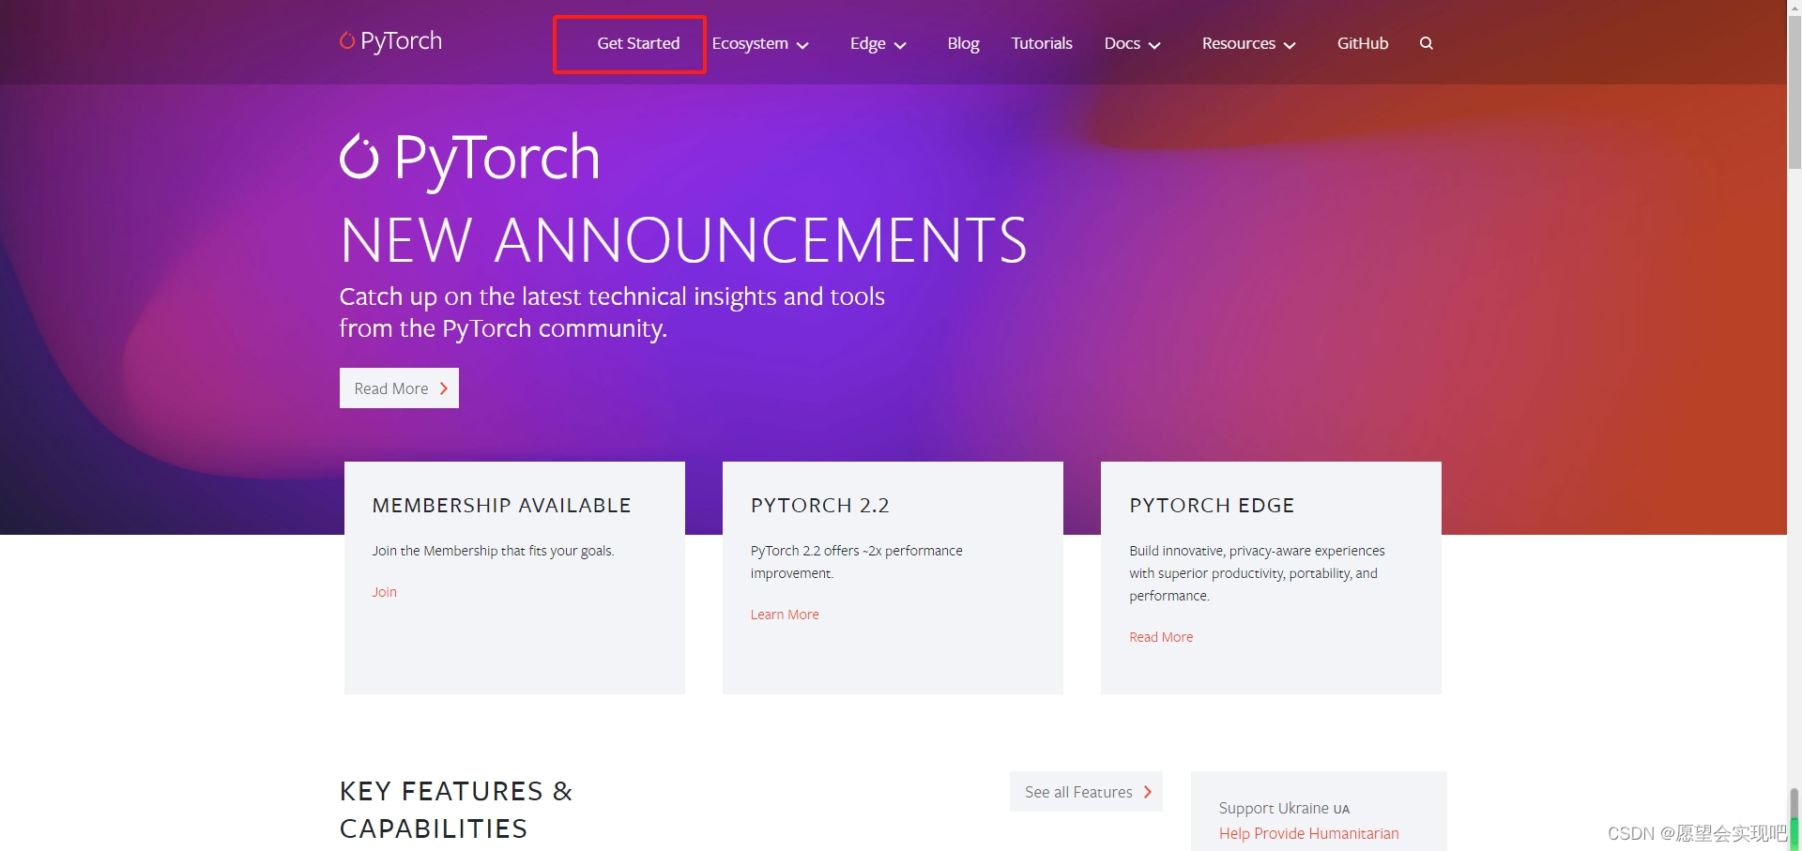
Task: Click Join on the Membership Available card
Action: coord(384,591)
